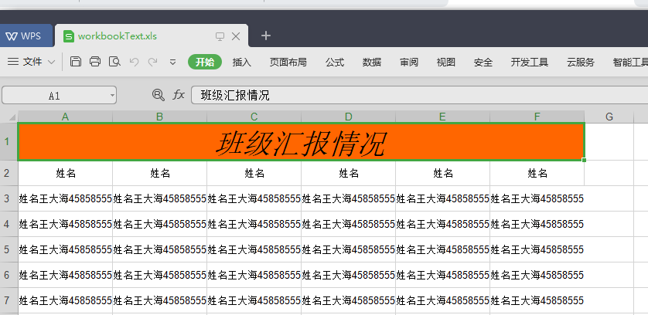Image resolution: width=648 pixels, height=315 pixels.
Task: Expand the Name Box dropdown arrow
Action: click(112, 96)
